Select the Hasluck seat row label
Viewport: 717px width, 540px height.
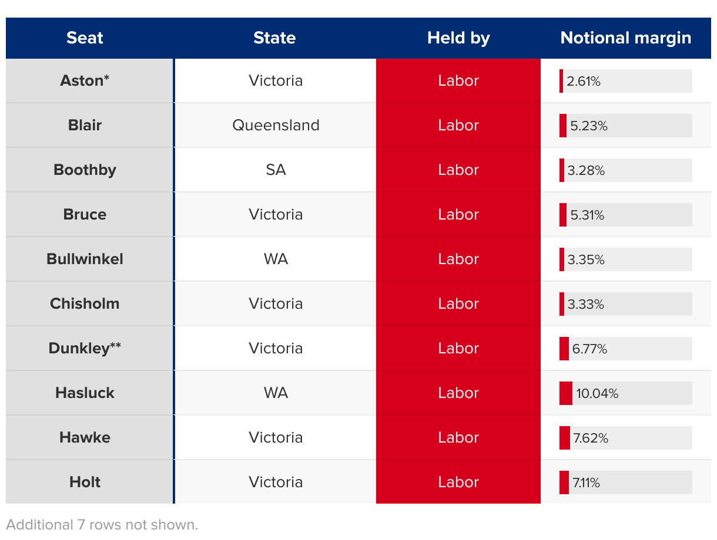[85, 393]
